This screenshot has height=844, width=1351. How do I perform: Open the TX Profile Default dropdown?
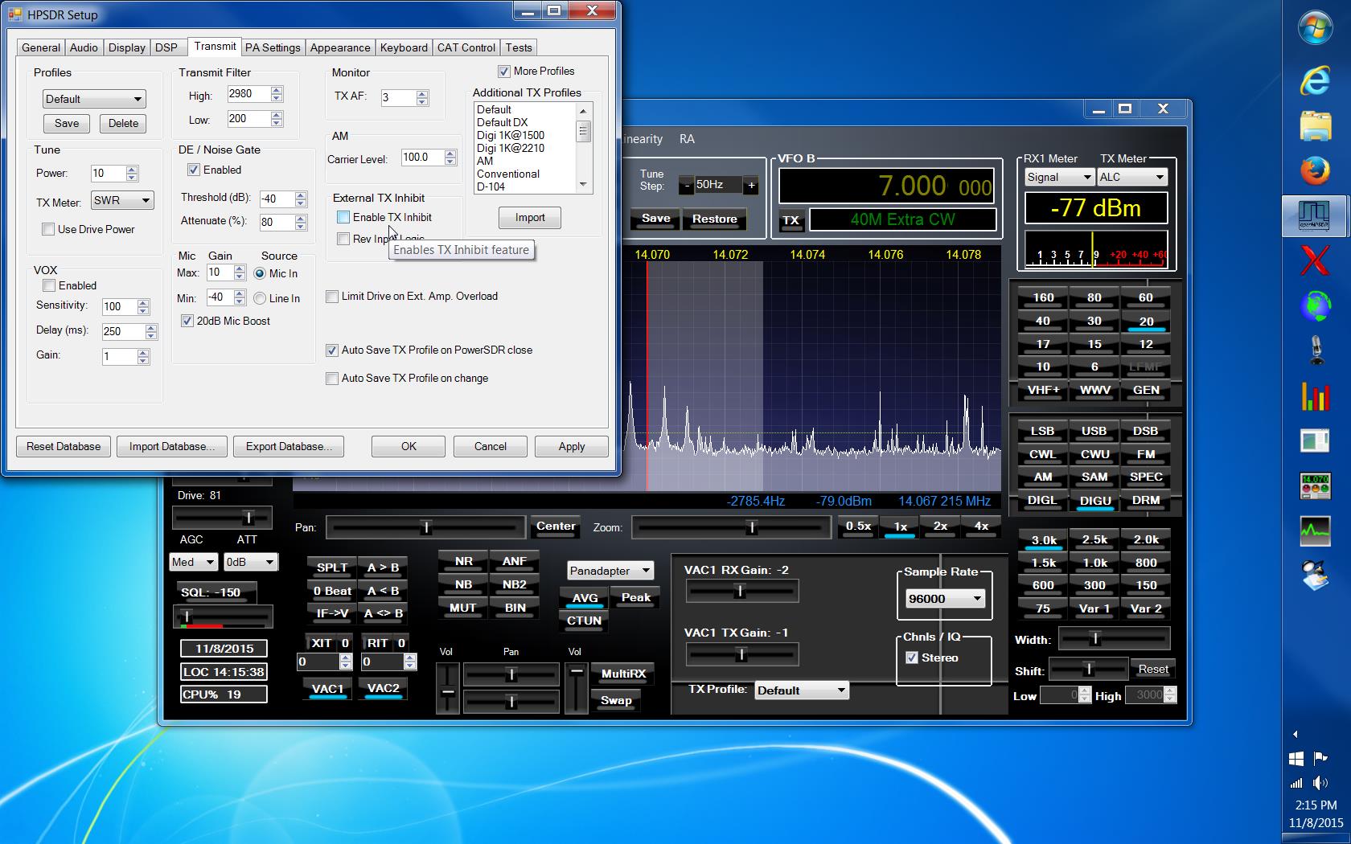802,690
